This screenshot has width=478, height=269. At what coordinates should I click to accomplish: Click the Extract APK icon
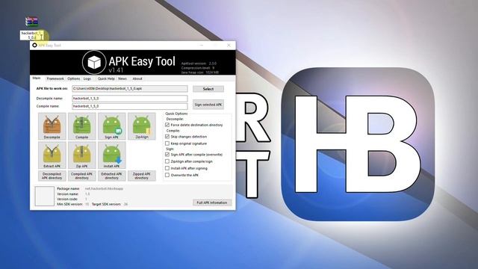point(52,155)
